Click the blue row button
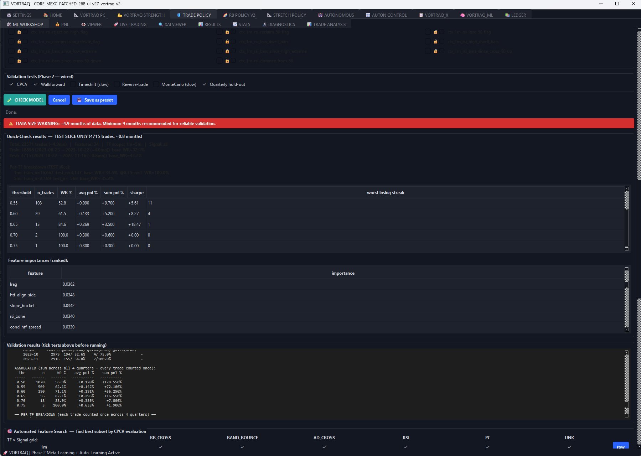The height and width of the screenshot is (456, 641). tap(621, 446)
